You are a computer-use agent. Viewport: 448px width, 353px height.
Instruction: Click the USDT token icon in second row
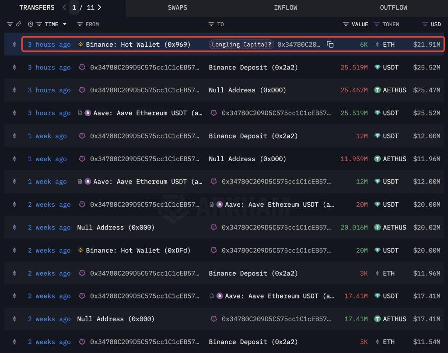tap(378, 68)
